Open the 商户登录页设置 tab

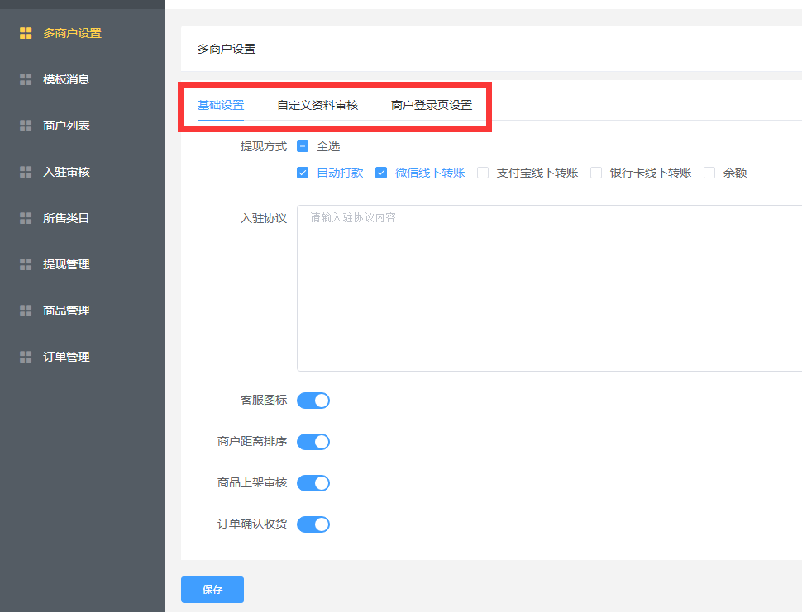click(x=431, y=105)
